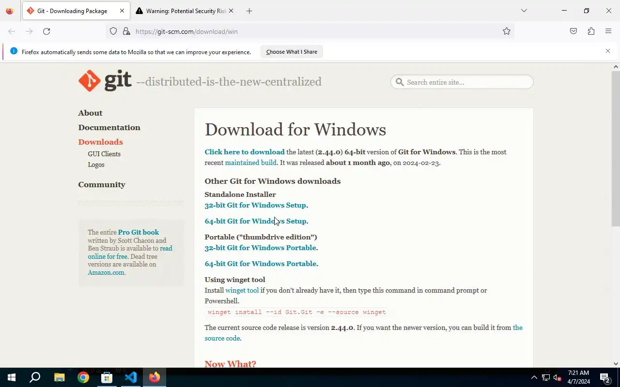
Task: Show hidden system tray icons chevron
Action: pyautogui.click(x=534, y=377)
